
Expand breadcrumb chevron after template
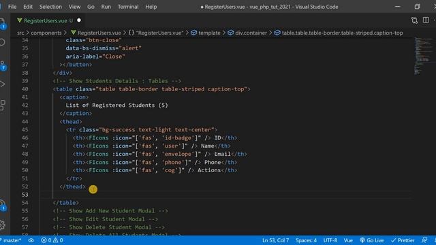224,33
